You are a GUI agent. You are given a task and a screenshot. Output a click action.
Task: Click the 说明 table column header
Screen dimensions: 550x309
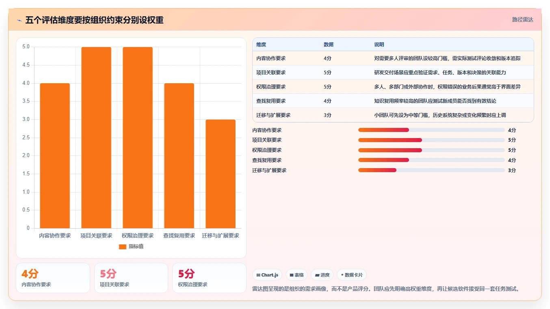[x=379, y=44]
